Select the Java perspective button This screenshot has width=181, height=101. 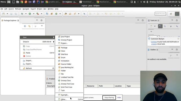177,14
